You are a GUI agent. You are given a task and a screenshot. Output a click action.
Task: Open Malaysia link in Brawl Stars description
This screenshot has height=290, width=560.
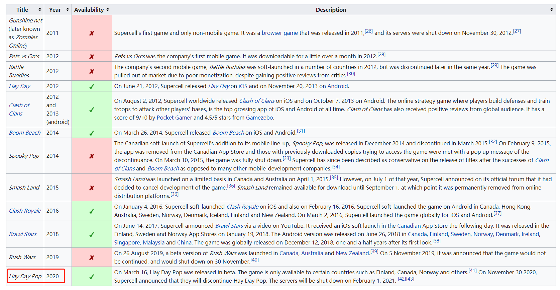tap(154, 242)
